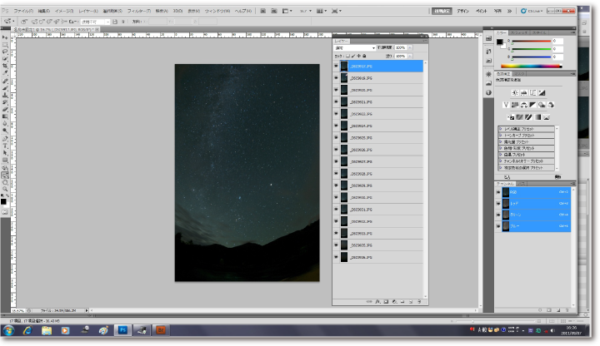Adjust the red slider in Color panel
The height and width of the screenshot is (346, 600).
click(x=533, y=41)
